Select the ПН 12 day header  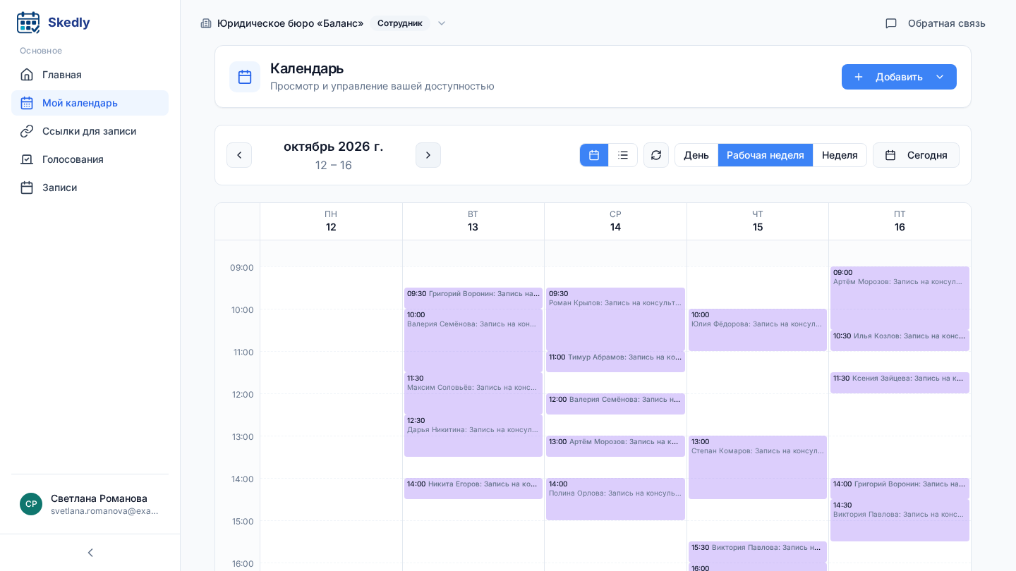coord(331,221)
